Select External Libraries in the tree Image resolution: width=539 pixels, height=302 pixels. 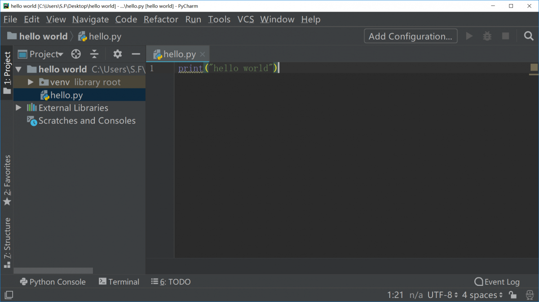80,108
